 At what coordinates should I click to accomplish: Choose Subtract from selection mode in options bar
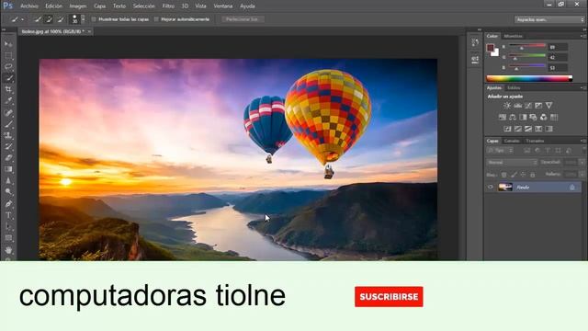[60, 19]
